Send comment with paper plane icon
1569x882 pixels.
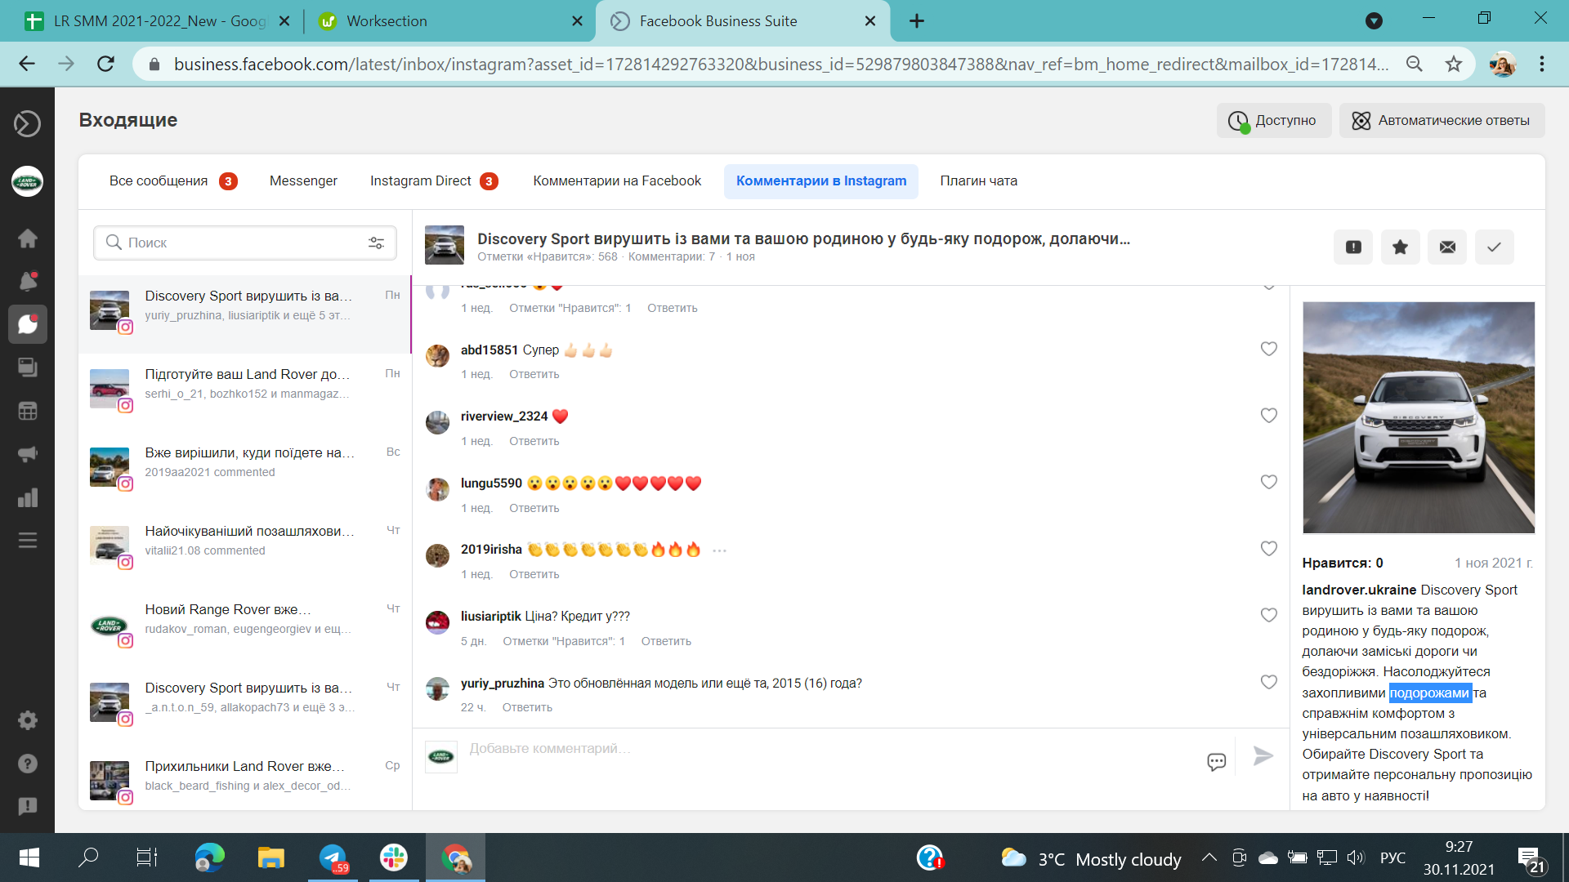click(x=1263, y=756)
